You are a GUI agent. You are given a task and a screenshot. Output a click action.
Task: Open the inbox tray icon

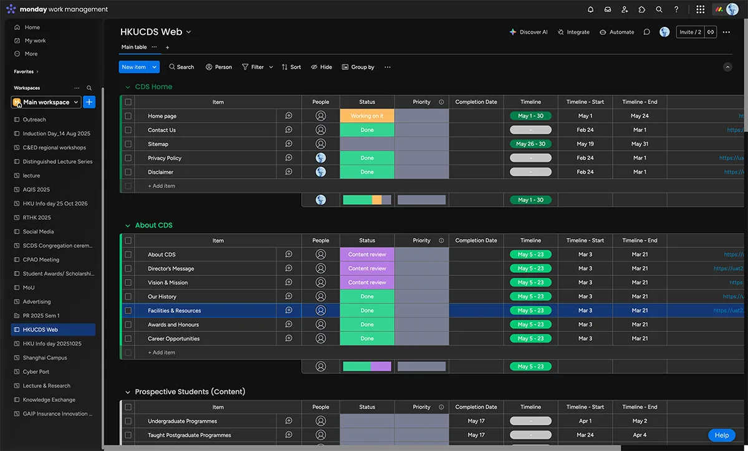click(608, 9)
